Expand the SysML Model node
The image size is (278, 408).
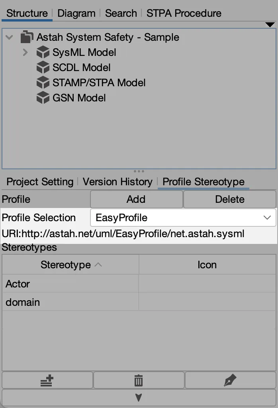pyautogui.click(x=25, y=52)
